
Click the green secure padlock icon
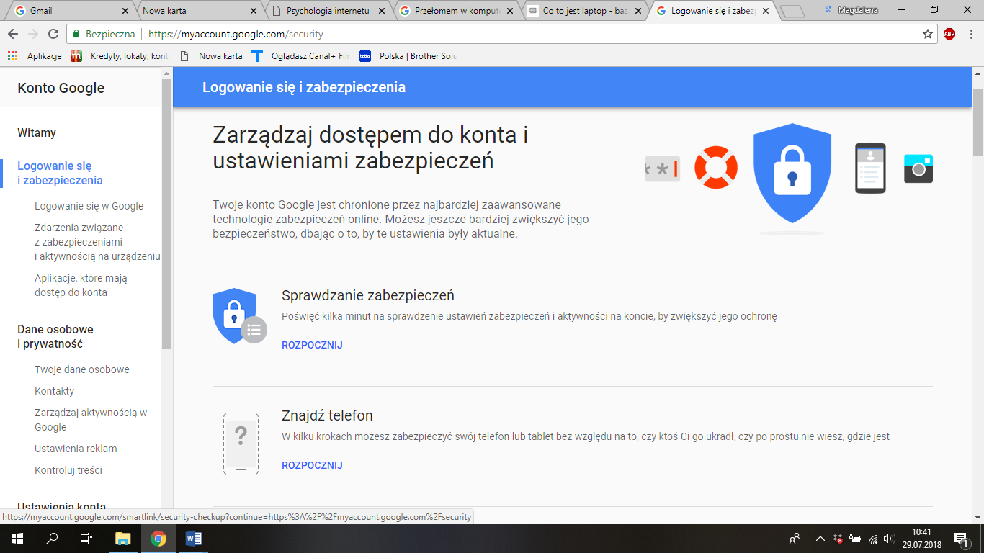[x=76, y=34]
